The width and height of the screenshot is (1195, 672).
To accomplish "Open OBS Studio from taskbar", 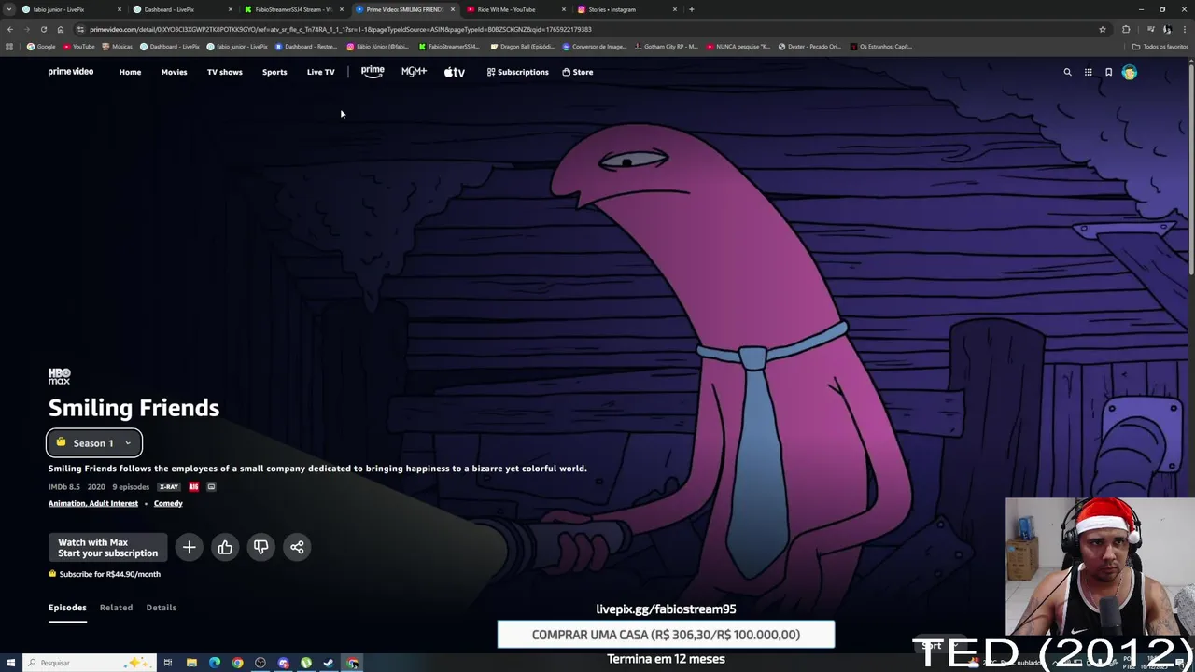I will coord(260,663).
